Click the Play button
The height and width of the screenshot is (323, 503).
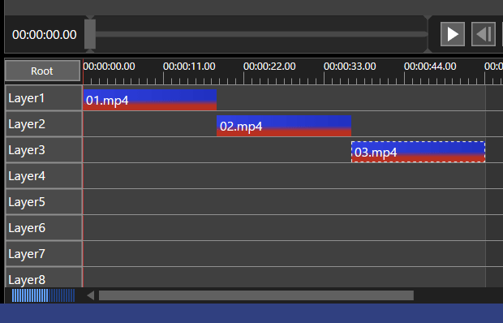[453, 34]
